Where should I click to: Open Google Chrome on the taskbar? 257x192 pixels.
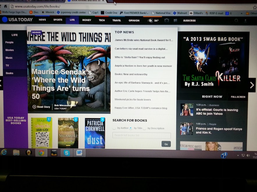point(41,153)
